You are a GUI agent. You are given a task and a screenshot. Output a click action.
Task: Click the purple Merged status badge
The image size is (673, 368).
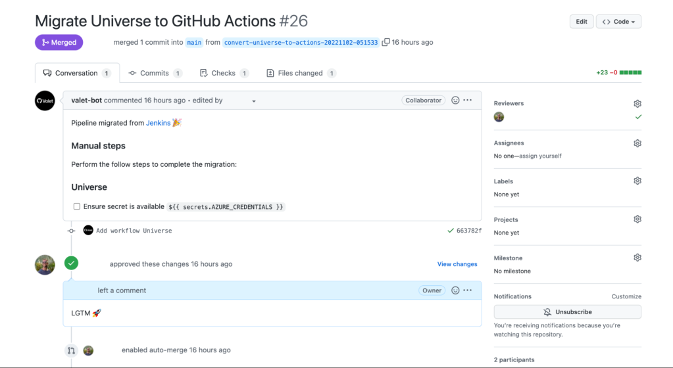click(x=59, y=43)
